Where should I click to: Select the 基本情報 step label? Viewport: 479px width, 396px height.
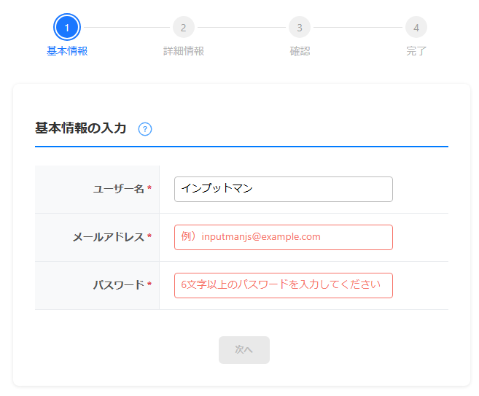pyautogui.click(x=67, y=51)
